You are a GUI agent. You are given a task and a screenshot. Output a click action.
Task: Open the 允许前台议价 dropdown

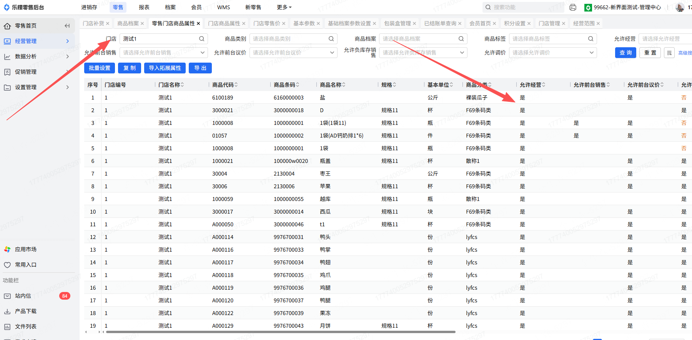(293, 53)
